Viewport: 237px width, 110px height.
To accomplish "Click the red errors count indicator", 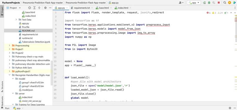I will [208, 13].
